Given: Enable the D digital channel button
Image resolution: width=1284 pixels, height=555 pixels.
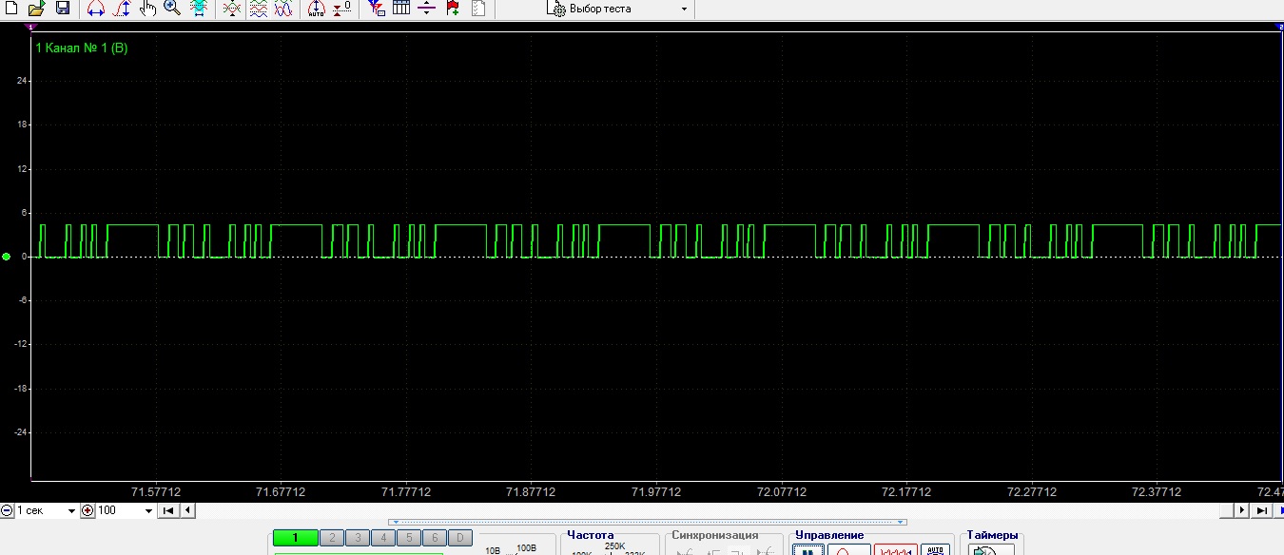Looking at the screenshot, I should click(x=459, y=538).
